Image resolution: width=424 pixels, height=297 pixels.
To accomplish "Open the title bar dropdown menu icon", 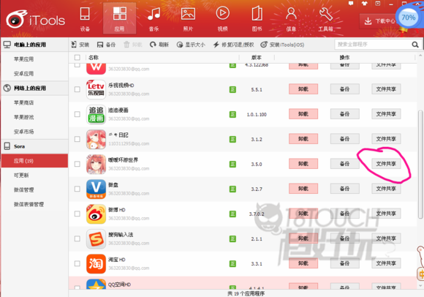I will (x=378, y=4).
